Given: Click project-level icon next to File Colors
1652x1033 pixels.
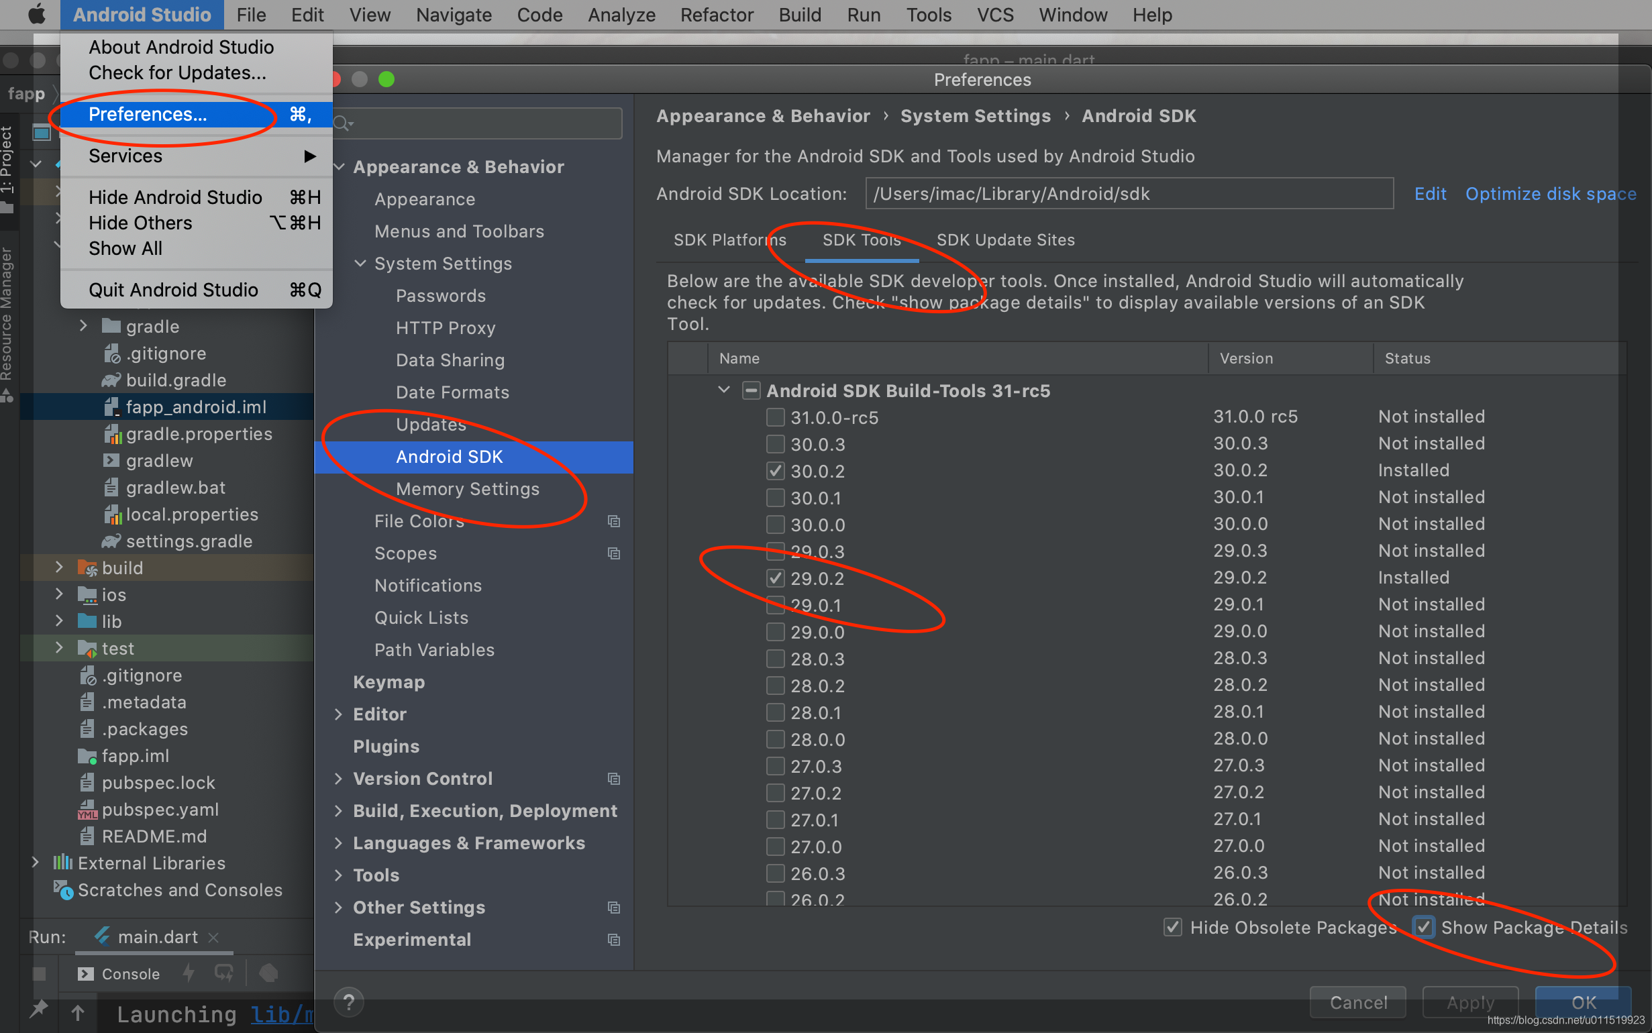Looking at the screenshot, I should pos(613,521).
